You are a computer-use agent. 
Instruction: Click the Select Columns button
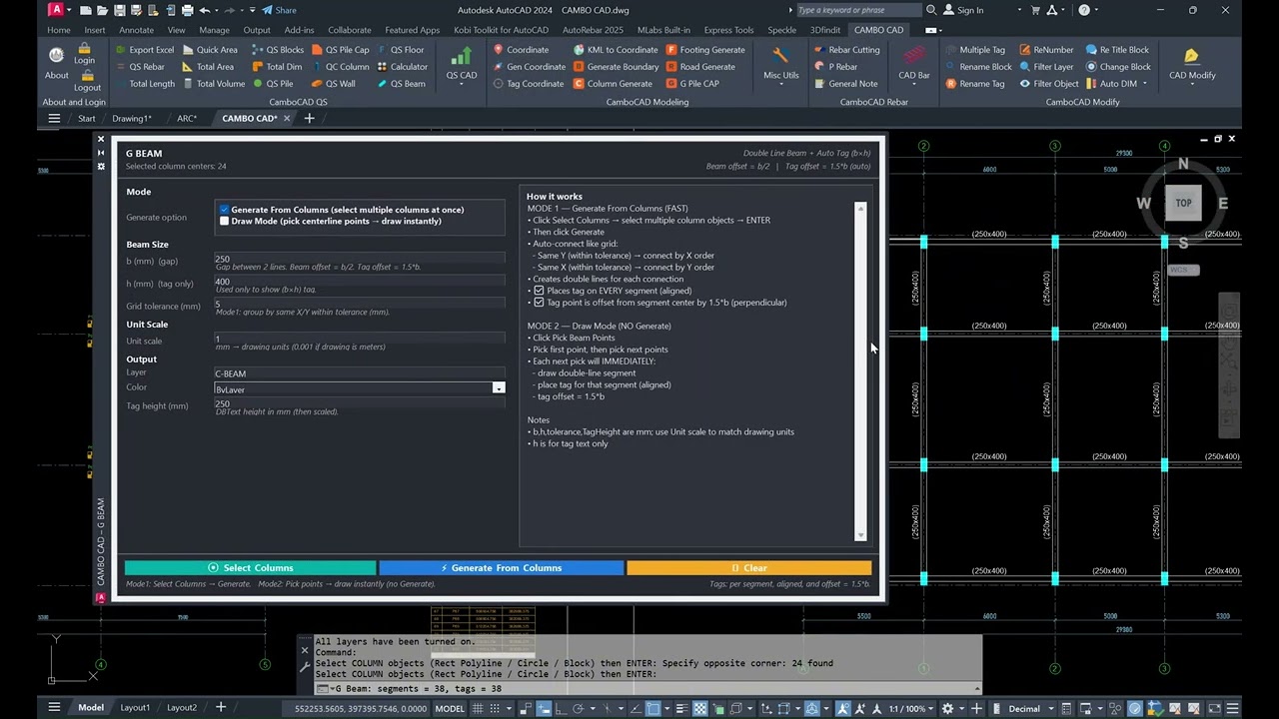[250, 568]
